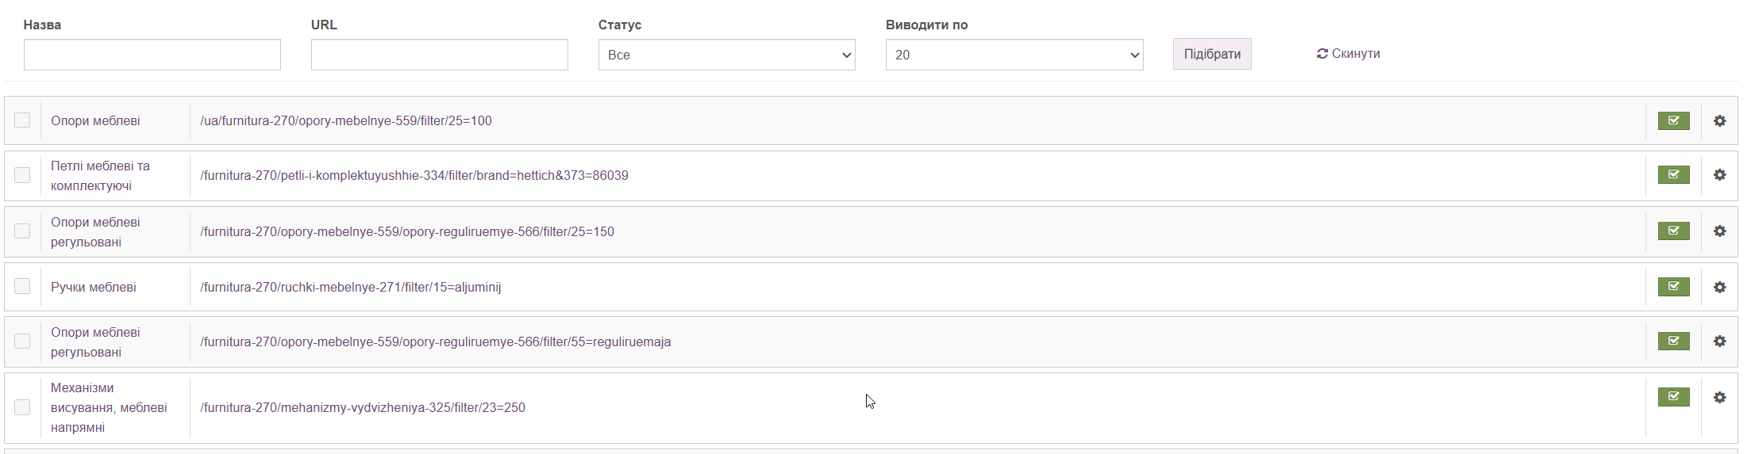
Task: Open the ruchki-mebelnye-271 aljuminij URL link
Action: click(x=350, y=288)
